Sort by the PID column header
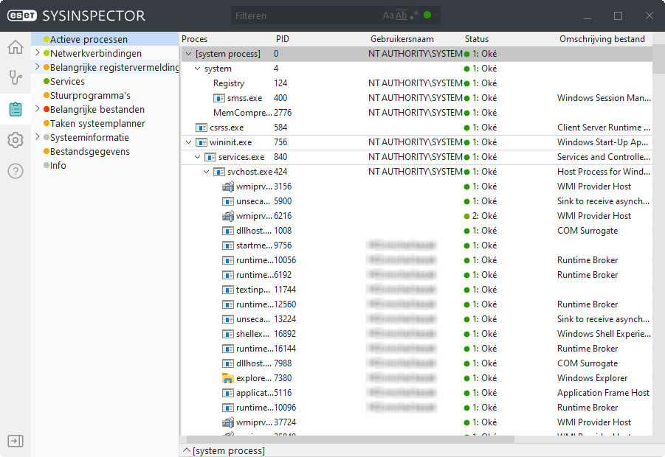This screenshot has height=457, width=665. [x=283, y=39]
